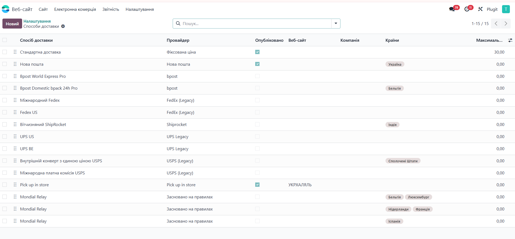Viewport: 515px width, 239px height.
Task: Sort by Провайдер column header
Action: point(178,40)
